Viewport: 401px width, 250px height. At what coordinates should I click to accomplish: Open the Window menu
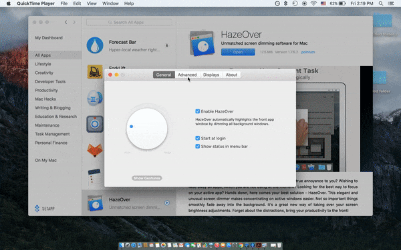pyautogui.click(x=110, y=3)
